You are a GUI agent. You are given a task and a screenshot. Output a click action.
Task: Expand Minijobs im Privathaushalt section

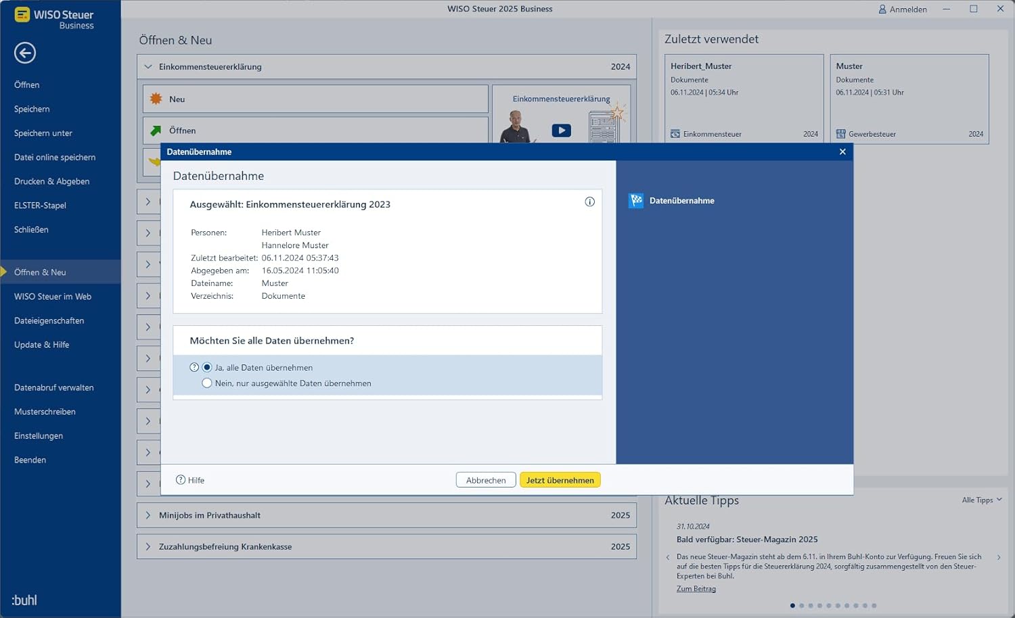(x=148, y=515)
